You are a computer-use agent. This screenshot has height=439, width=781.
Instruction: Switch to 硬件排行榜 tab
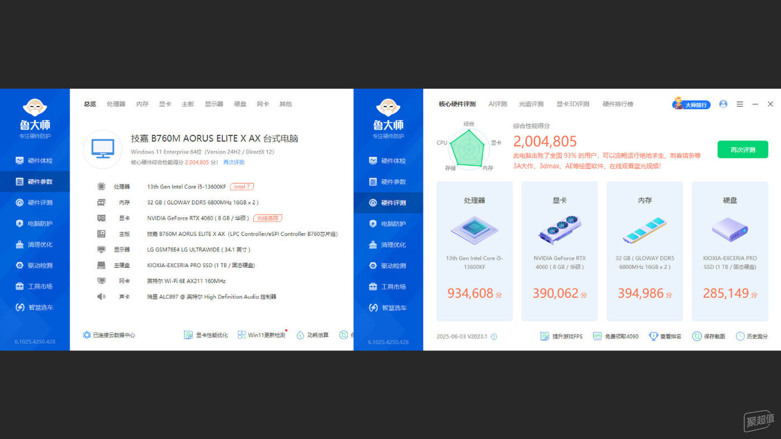[618, 104]
